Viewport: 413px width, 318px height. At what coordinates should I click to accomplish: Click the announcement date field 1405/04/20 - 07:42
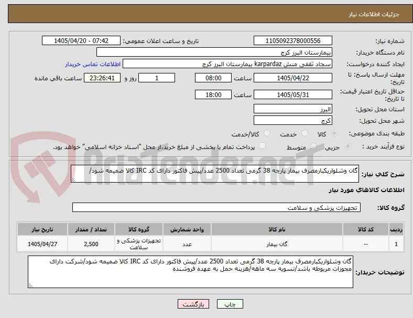tap(81, 40)
